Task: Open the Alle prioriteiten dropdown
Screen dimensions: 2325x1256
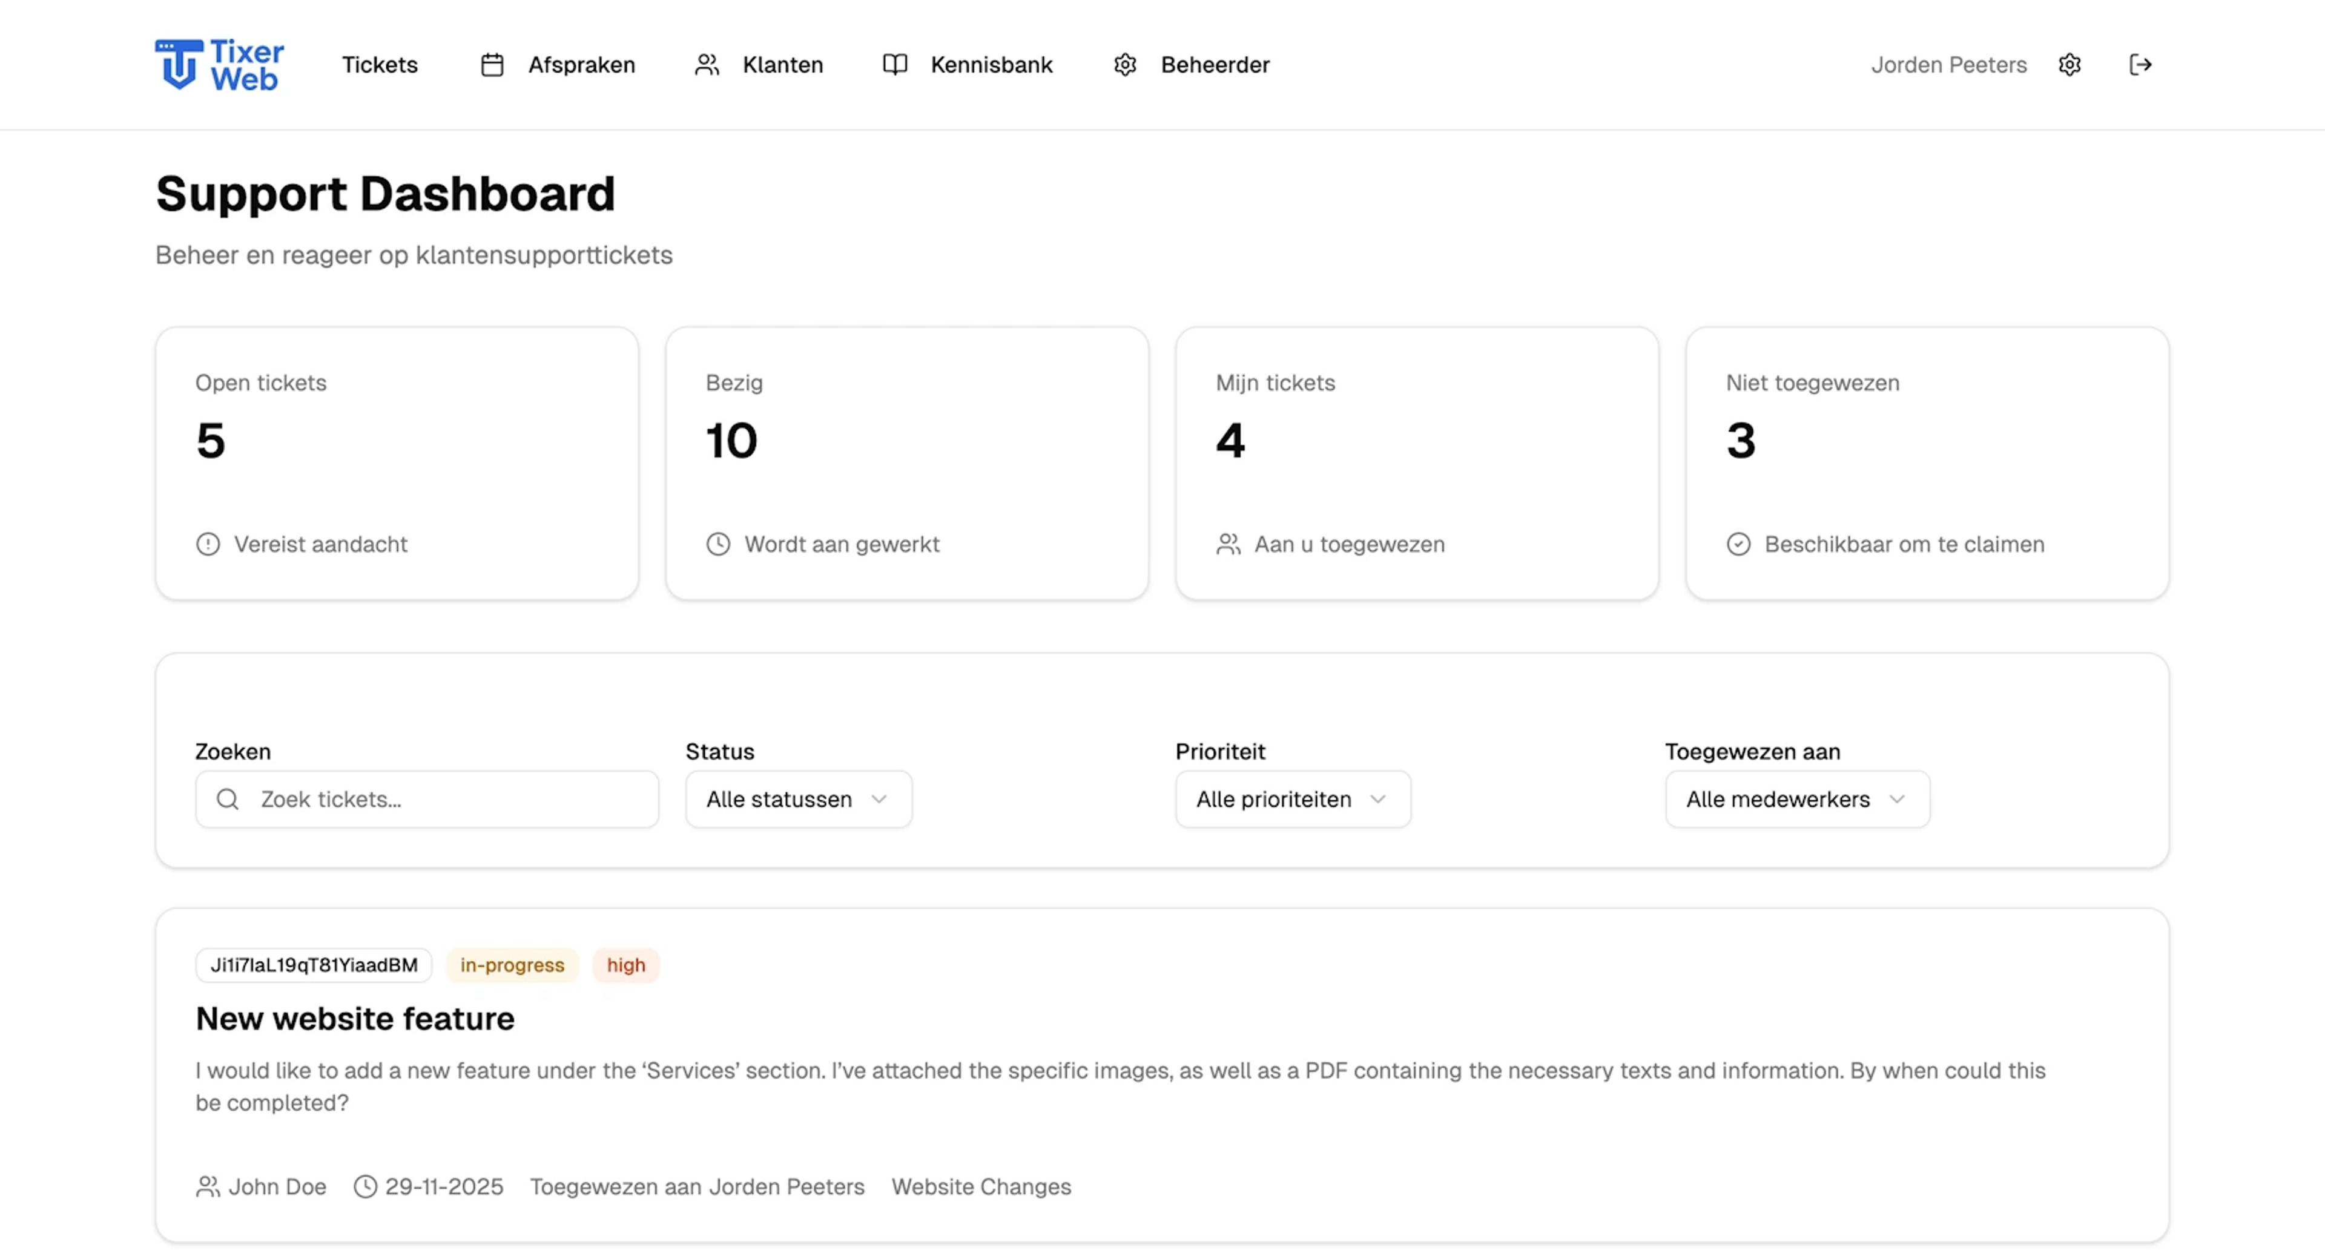Action: click(1291, 800)
